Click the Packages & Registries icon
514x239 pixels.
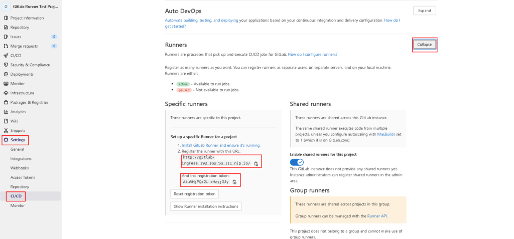[6, 103]
